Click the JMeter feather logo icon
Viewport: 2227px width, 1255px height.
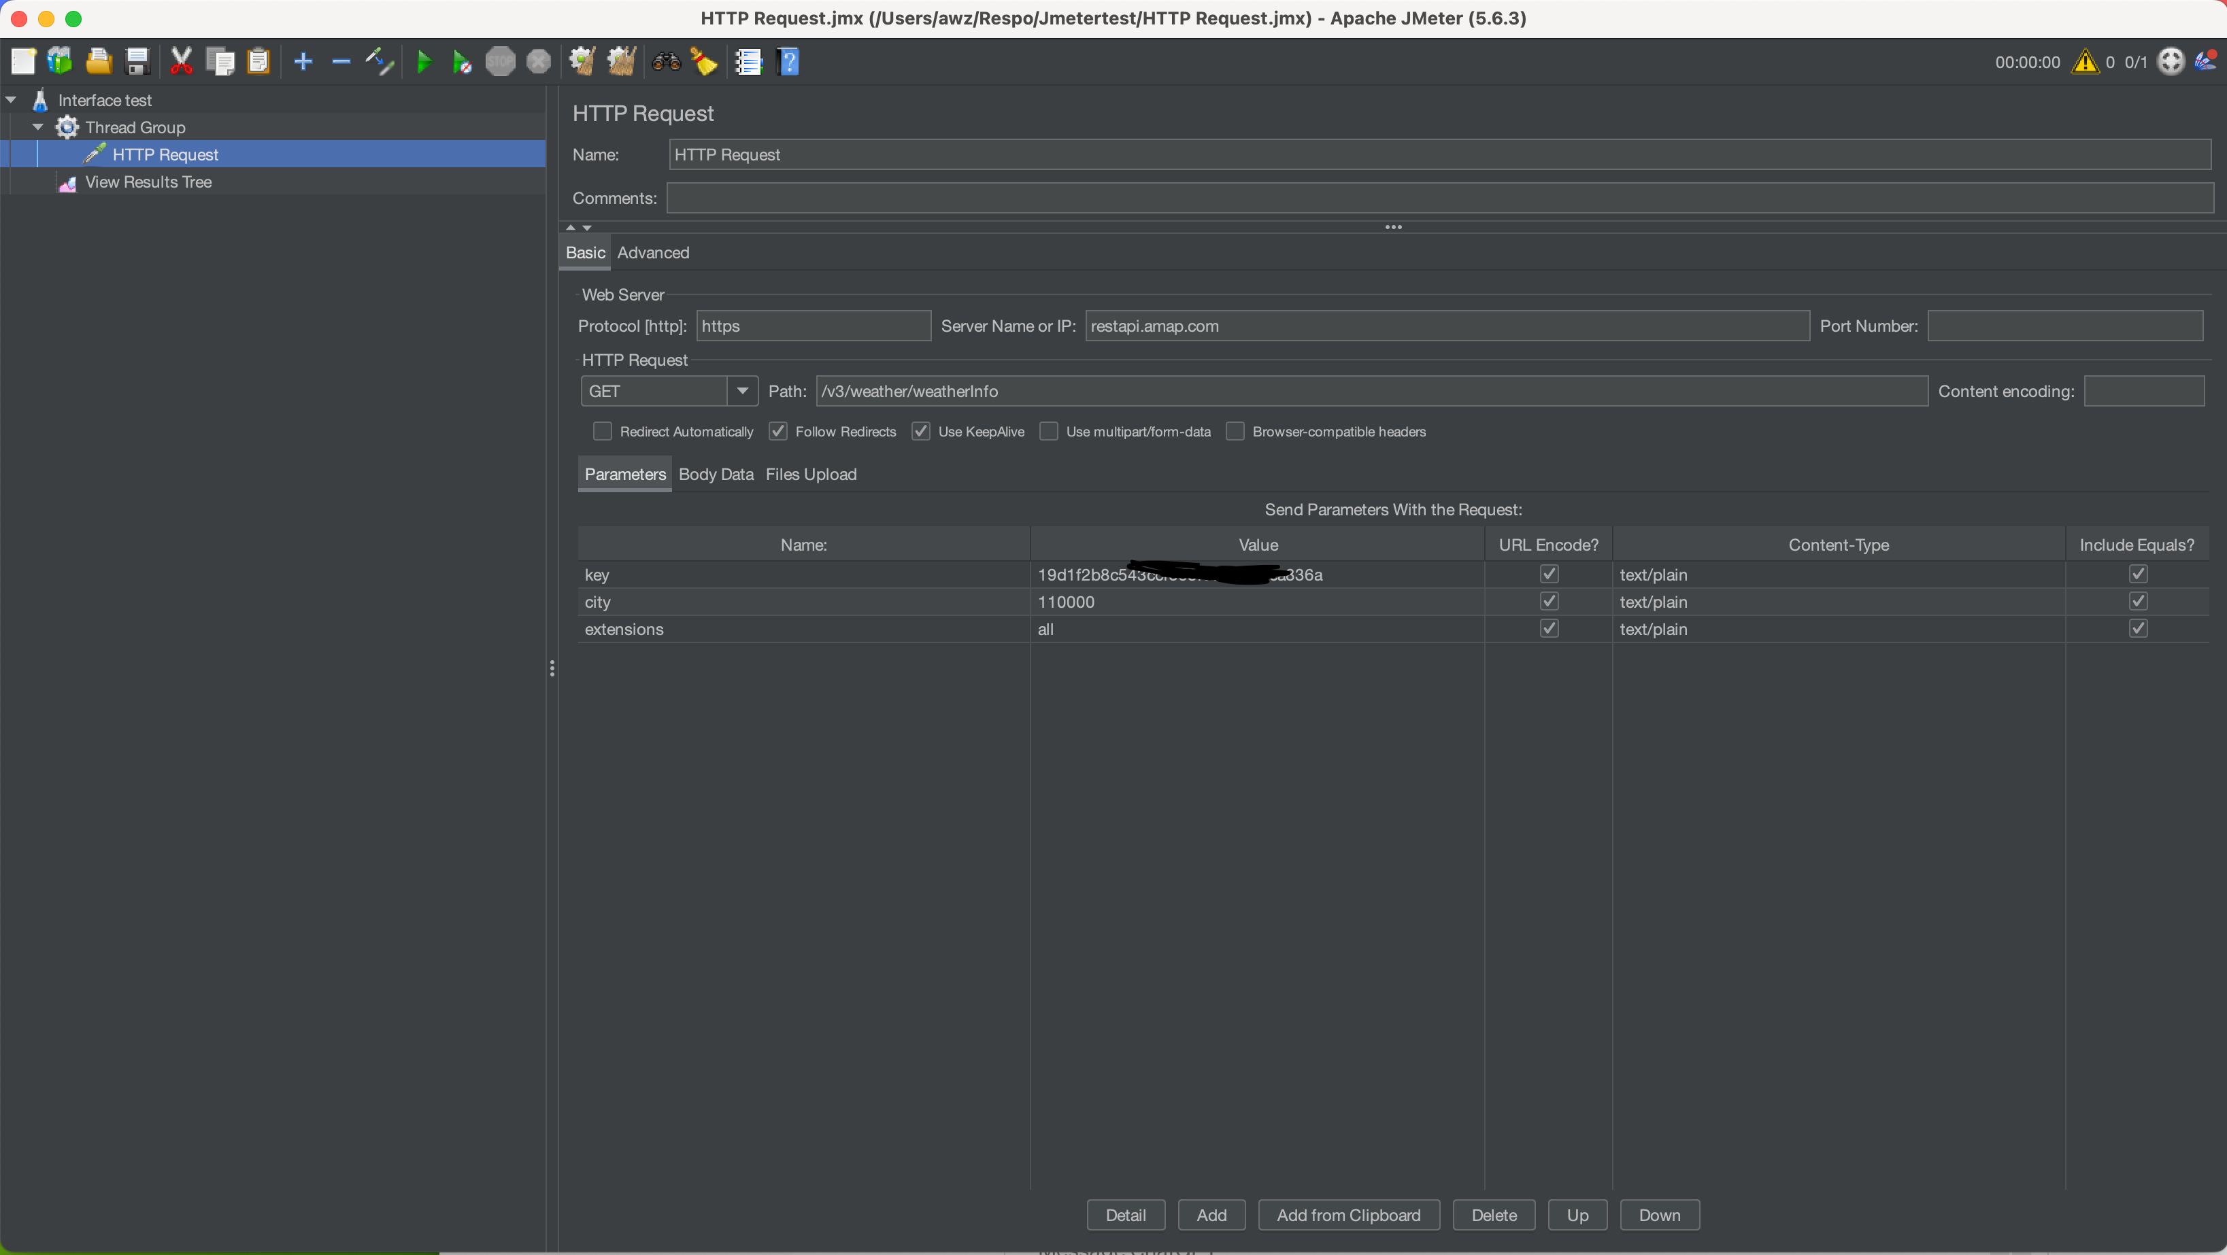pyautogui.click(x=2206, y=61)
